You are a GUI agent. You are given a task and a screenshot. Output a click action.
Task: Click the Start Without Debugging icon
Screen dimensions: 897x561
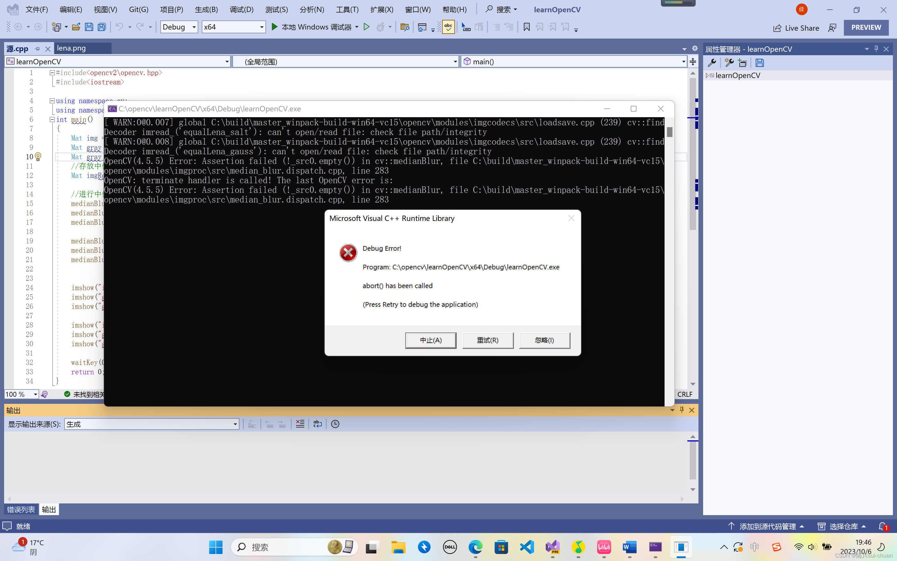point(366,27)
